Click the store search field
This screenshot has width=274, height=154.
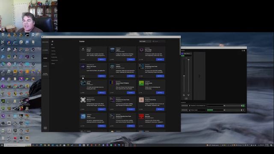point(159,41)
